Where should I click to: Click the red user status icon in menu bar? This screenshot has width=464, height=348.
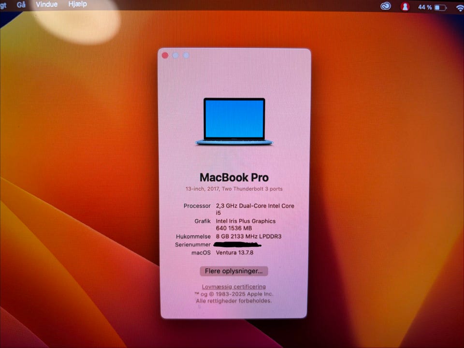coord(405,7)
